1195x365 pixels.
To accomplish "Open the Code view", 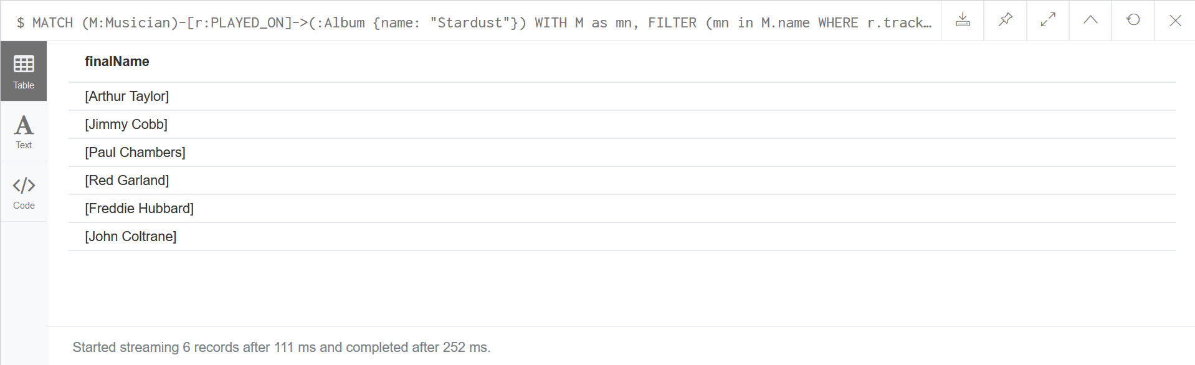I will tap(24, 191).
